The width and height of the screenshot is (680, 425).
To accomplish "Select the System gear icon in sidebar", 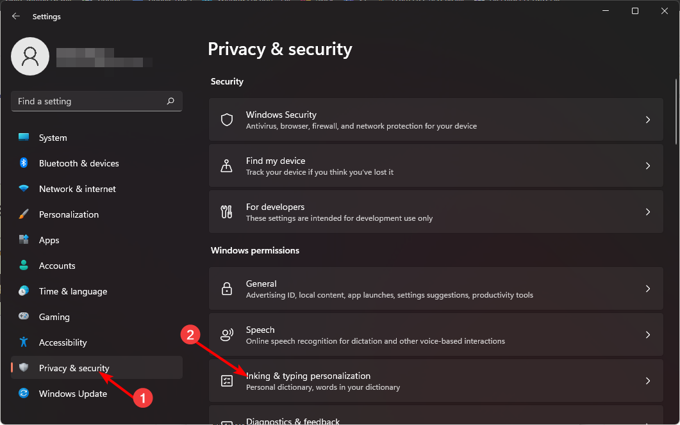I will [24, 137].
